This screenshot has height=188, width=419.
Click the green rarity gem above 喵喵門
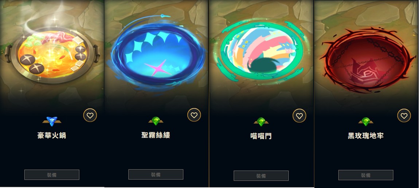(x=261, y=121)
